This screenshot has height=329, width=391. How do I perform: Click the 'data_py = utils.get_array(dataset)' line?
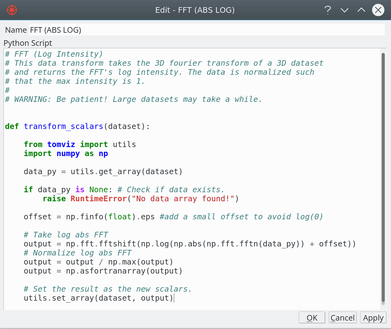(103, 172)
